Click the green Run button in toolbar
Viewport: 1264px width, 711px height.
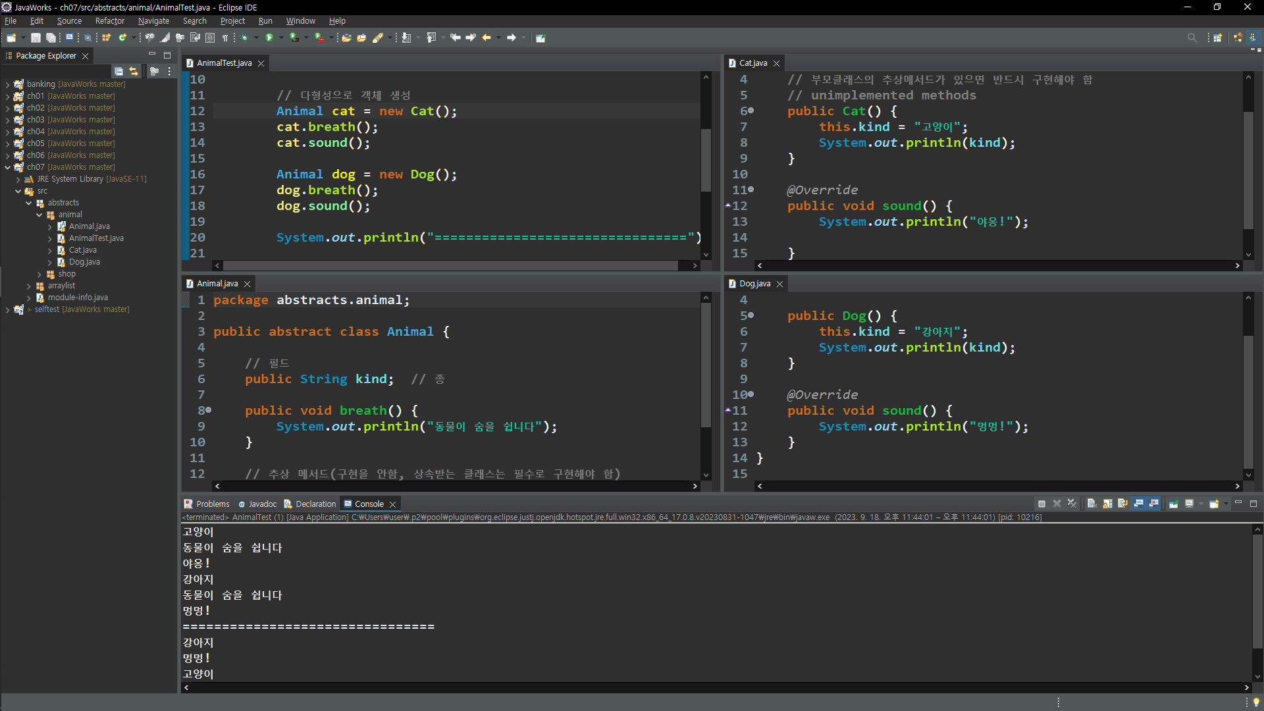click(269, 38)
